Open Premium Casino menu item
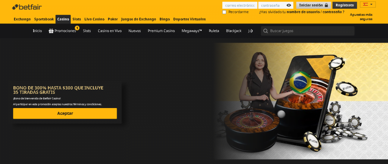Screen dimensions: 388x164 click(161, 31)
